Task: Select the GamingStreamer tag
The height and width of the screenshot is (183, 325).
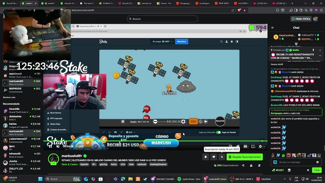Action: click(158, 164)
